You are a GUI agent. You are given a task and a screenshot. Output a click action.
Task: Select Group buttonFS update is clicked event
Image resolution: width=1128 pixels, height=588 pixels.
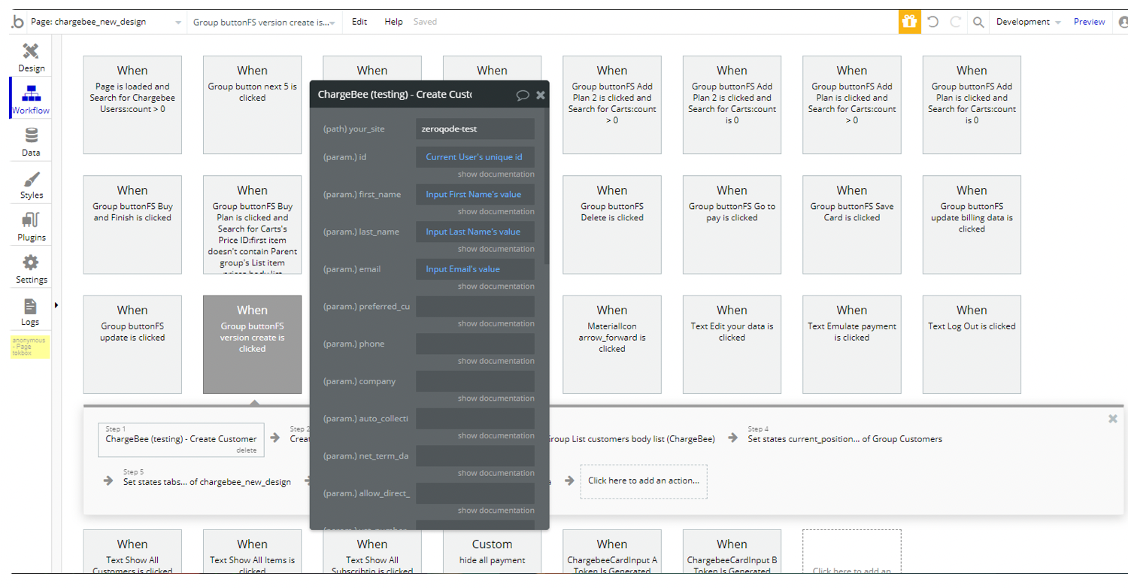coord(132,344)
